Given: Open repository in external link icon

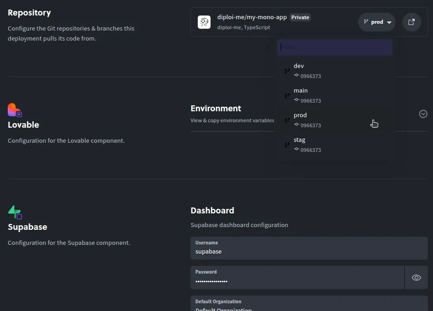Looking at the screenshot, I should click(412, 22).
